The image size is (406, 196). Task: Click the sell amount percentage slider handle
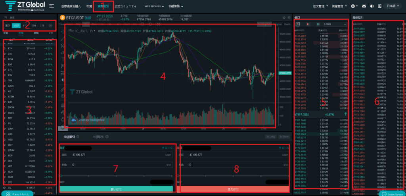(x=178, y=175)
